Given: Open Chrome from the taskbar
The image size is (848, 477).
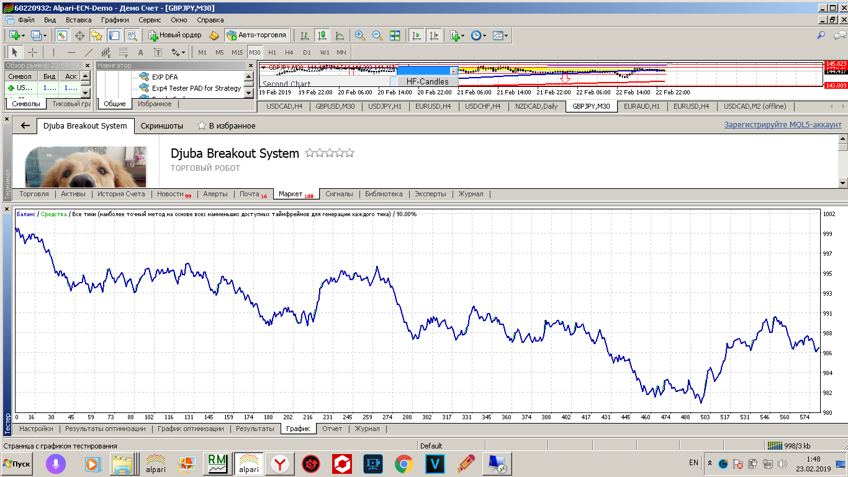Looking at the screenshot, I should pyautogui.click(x=404, y=463).
